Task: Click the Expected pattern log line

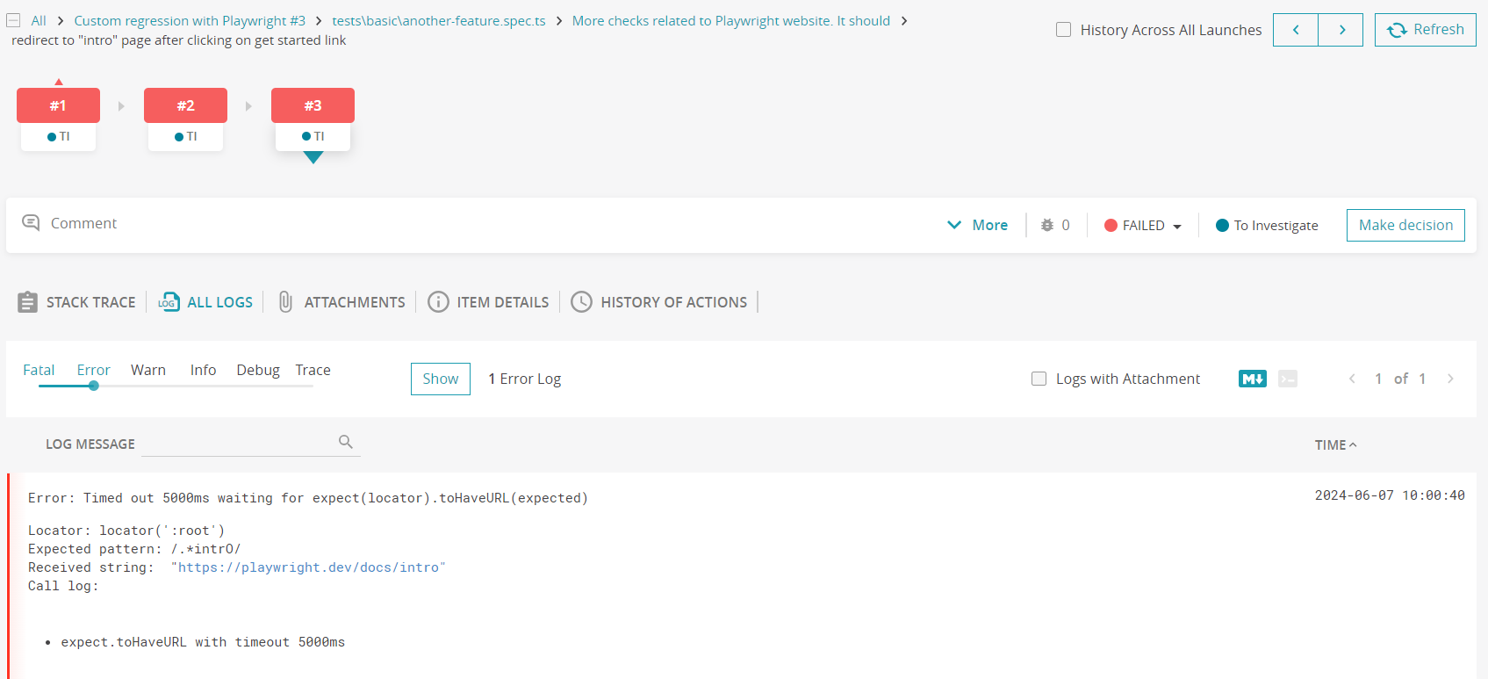Action: click(x=134, y=549)
